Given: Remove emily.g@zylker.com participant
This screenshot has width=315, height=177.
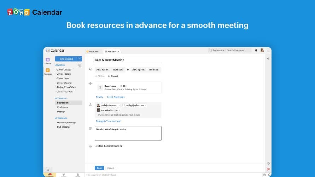Looking at the screenshot, I should 146,105.
